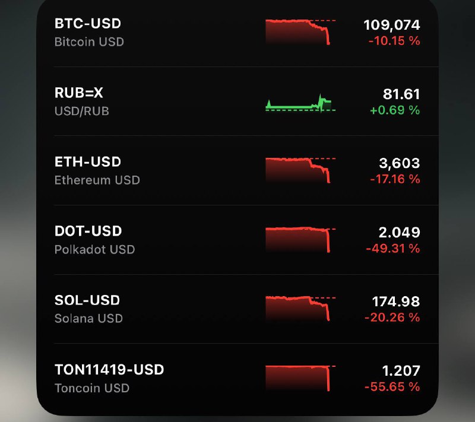The image size is (475, 422).
Task: Open the BTC-USD ticker symbol
Action: tap(87, 24)
